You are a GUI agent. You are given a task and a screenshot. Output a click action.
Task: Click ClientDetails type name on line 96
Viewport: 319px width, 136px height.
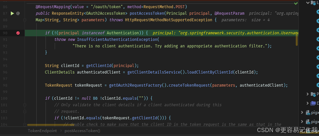[60, 72]
